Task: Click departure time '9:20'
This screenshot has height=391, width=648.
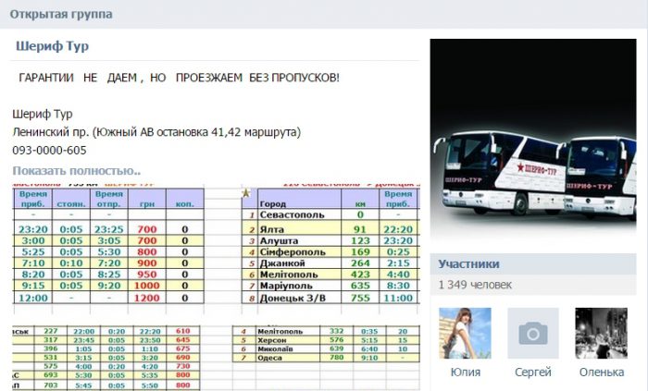Action: [x=109, y=286]
